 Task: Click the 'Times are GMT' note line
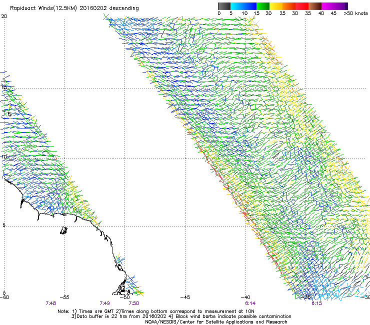(x=155, y=311)
